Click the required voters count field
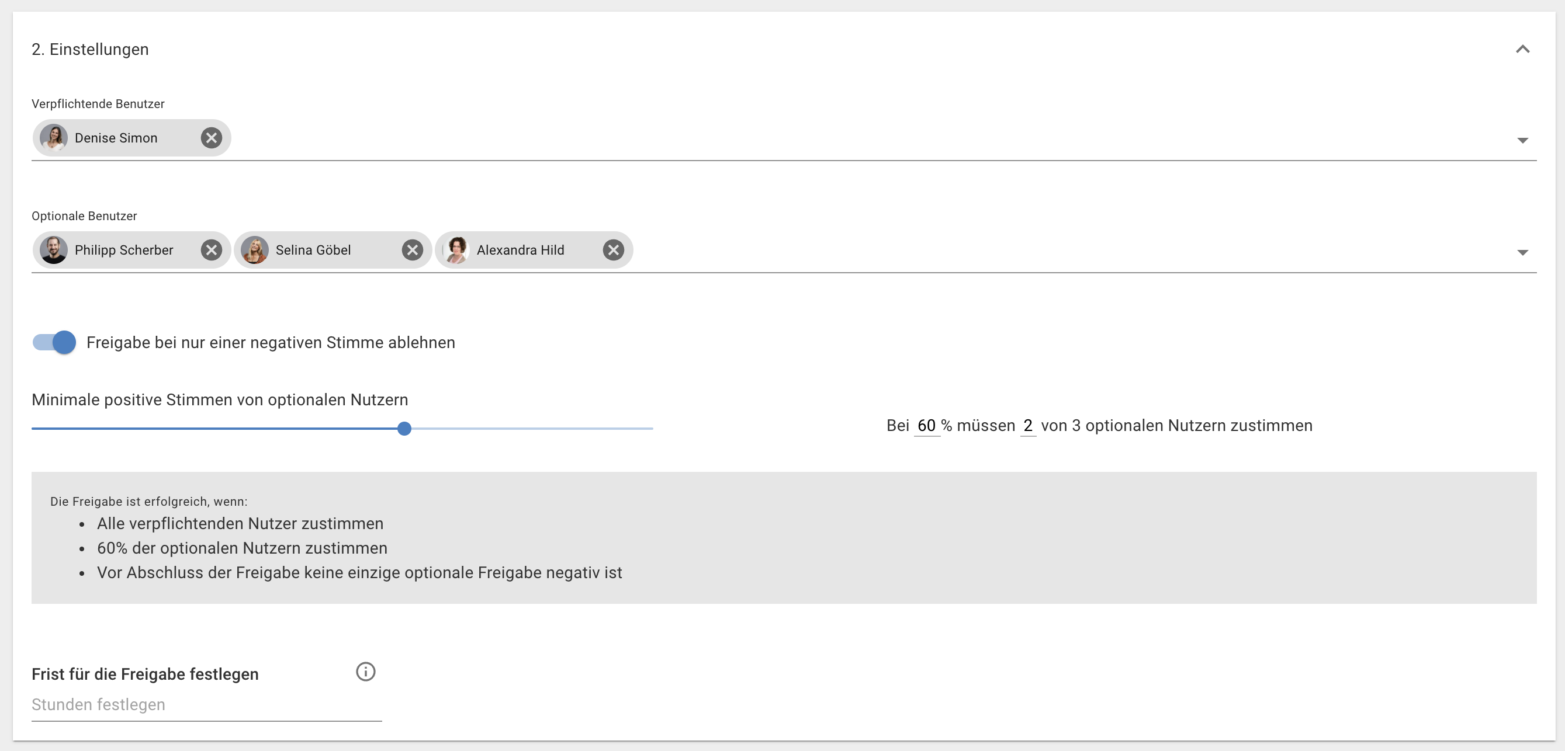This screenshot has height=751, width=1565. click(1028, 426)
